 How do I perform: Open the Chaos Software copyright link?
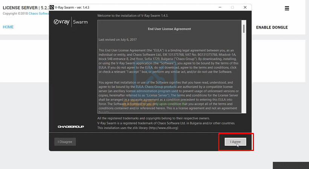[39, 14]
